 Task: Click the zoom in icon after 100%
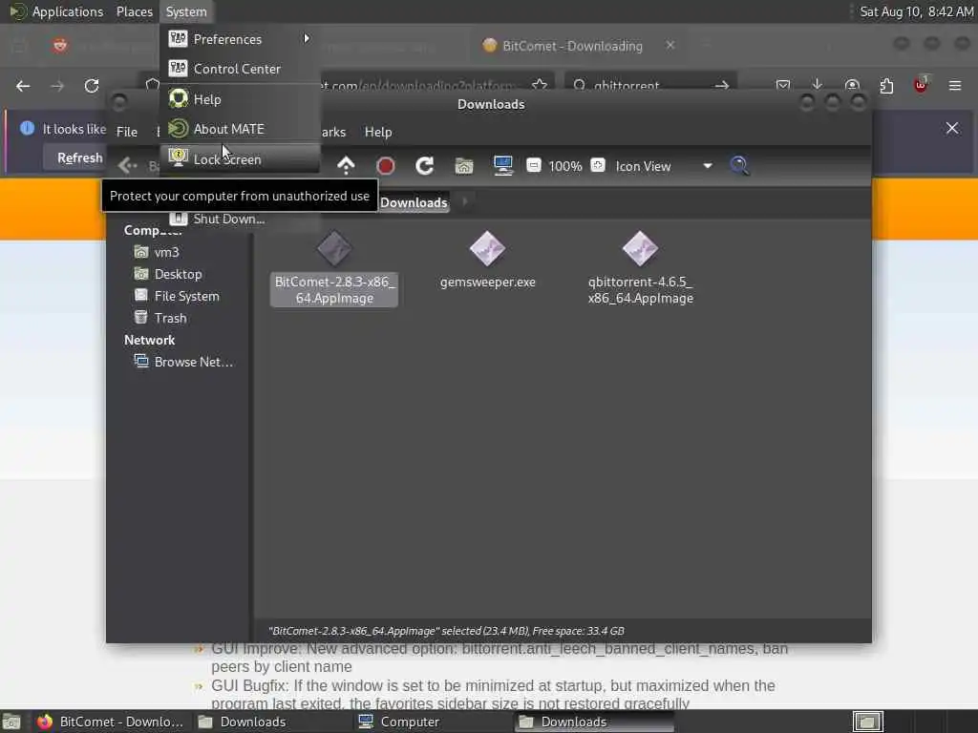[x=598, y=165]
